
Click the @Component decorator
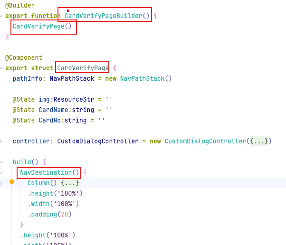point(24,58)
